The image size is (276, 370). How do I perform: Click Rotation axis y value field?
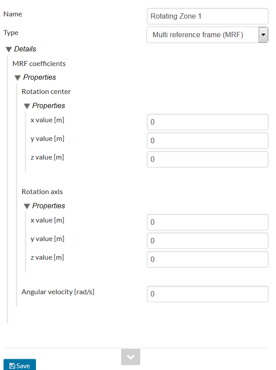coord(207,241)
